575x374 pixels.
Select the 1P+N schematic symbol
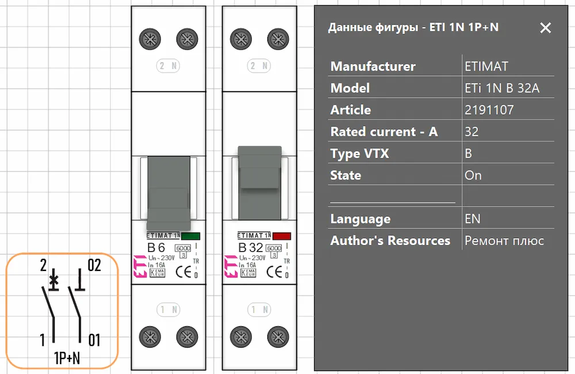62,311
